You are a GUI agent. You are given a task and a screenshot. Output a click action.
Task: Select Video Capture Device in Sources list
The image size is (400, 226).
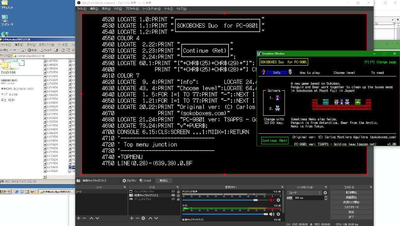click(146, 196)
